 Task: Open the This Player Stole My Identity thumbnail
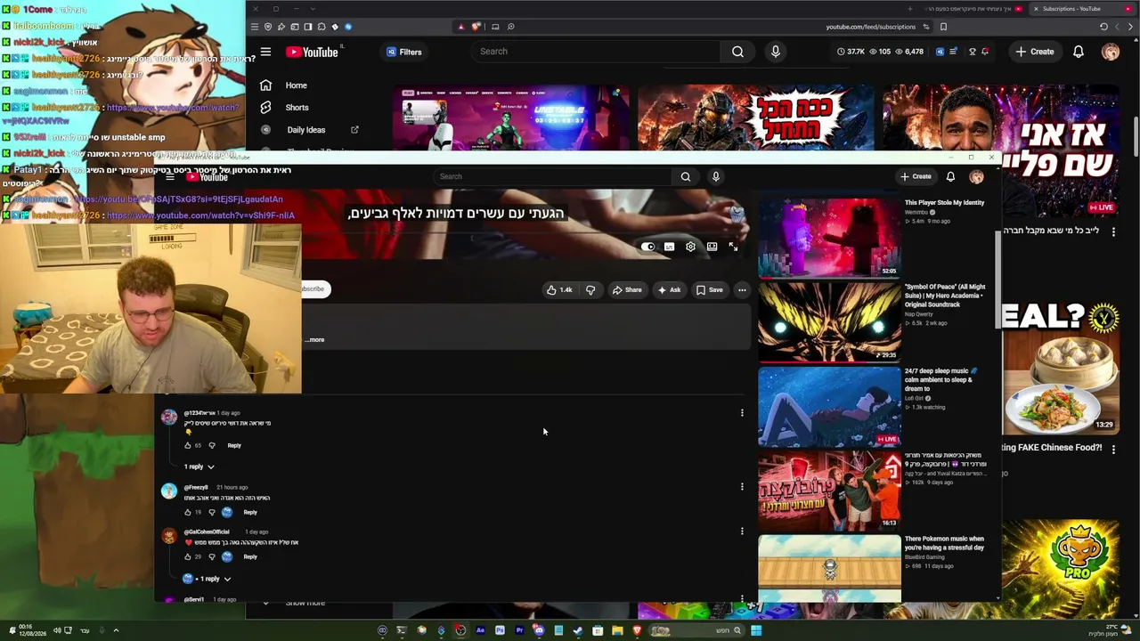click(829, 238)
